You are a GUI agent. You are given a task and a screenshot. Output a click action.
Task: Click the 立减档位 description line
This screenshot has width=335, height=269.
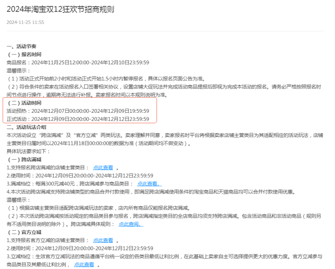tap(165, 261)
